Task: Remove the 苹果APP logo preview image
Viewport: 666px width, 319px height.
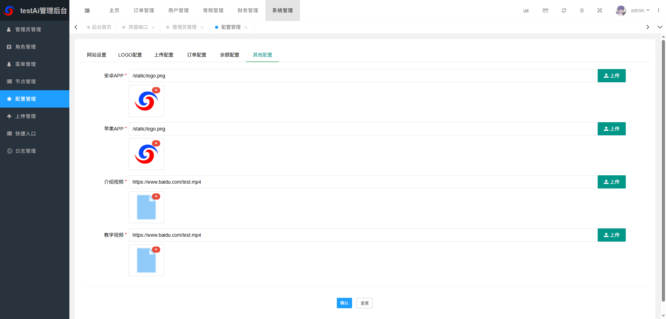Action: pos(156,143)
